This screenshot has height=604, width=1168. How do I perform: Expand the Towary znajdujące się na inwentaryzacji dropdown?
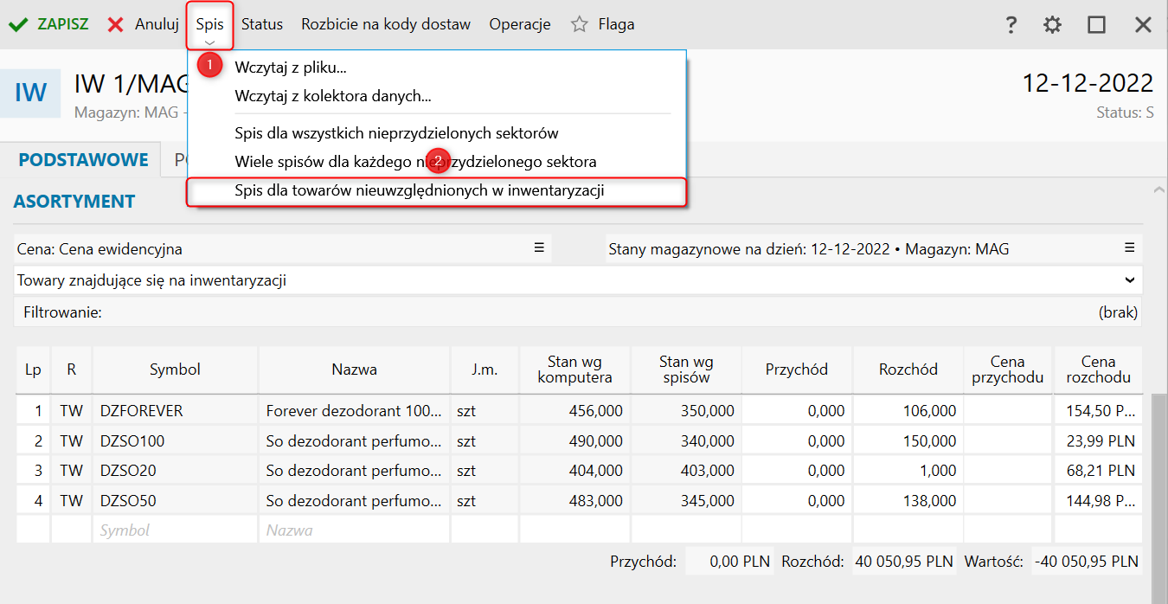(x=1129, y=280)
